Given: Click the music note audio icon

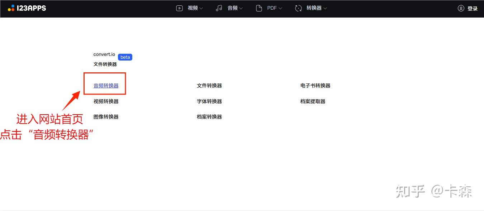Looking at the screenshot, I should [x=219, y=8].
